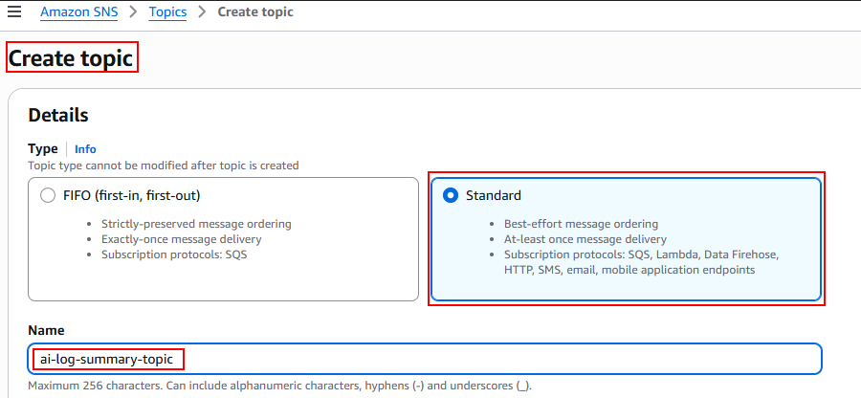Navigate to the Topics breadcrumb link
This screenshot has width=861, height=398.
pyautogui.click(x=167, y=12)
